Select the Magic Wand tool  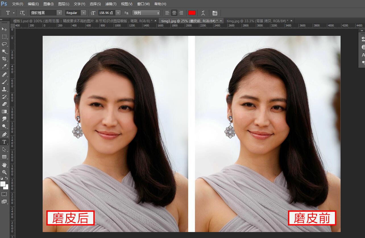pyautogui.click(x=4, y=51)
